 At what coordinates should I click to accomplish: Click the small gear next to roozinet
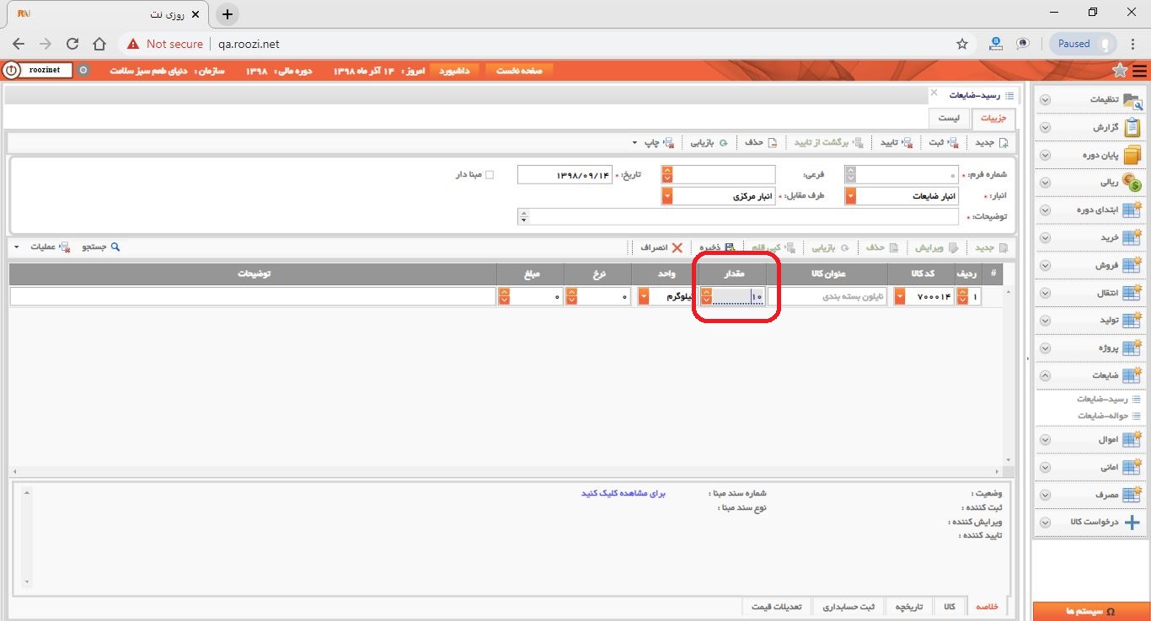coord(83,71)
